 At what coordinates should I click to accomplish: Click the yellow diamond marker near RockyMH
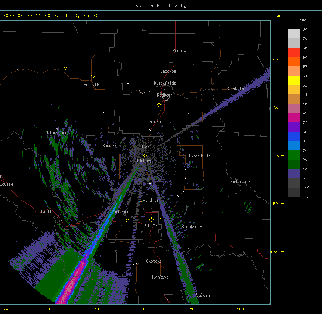click(93, 76)
